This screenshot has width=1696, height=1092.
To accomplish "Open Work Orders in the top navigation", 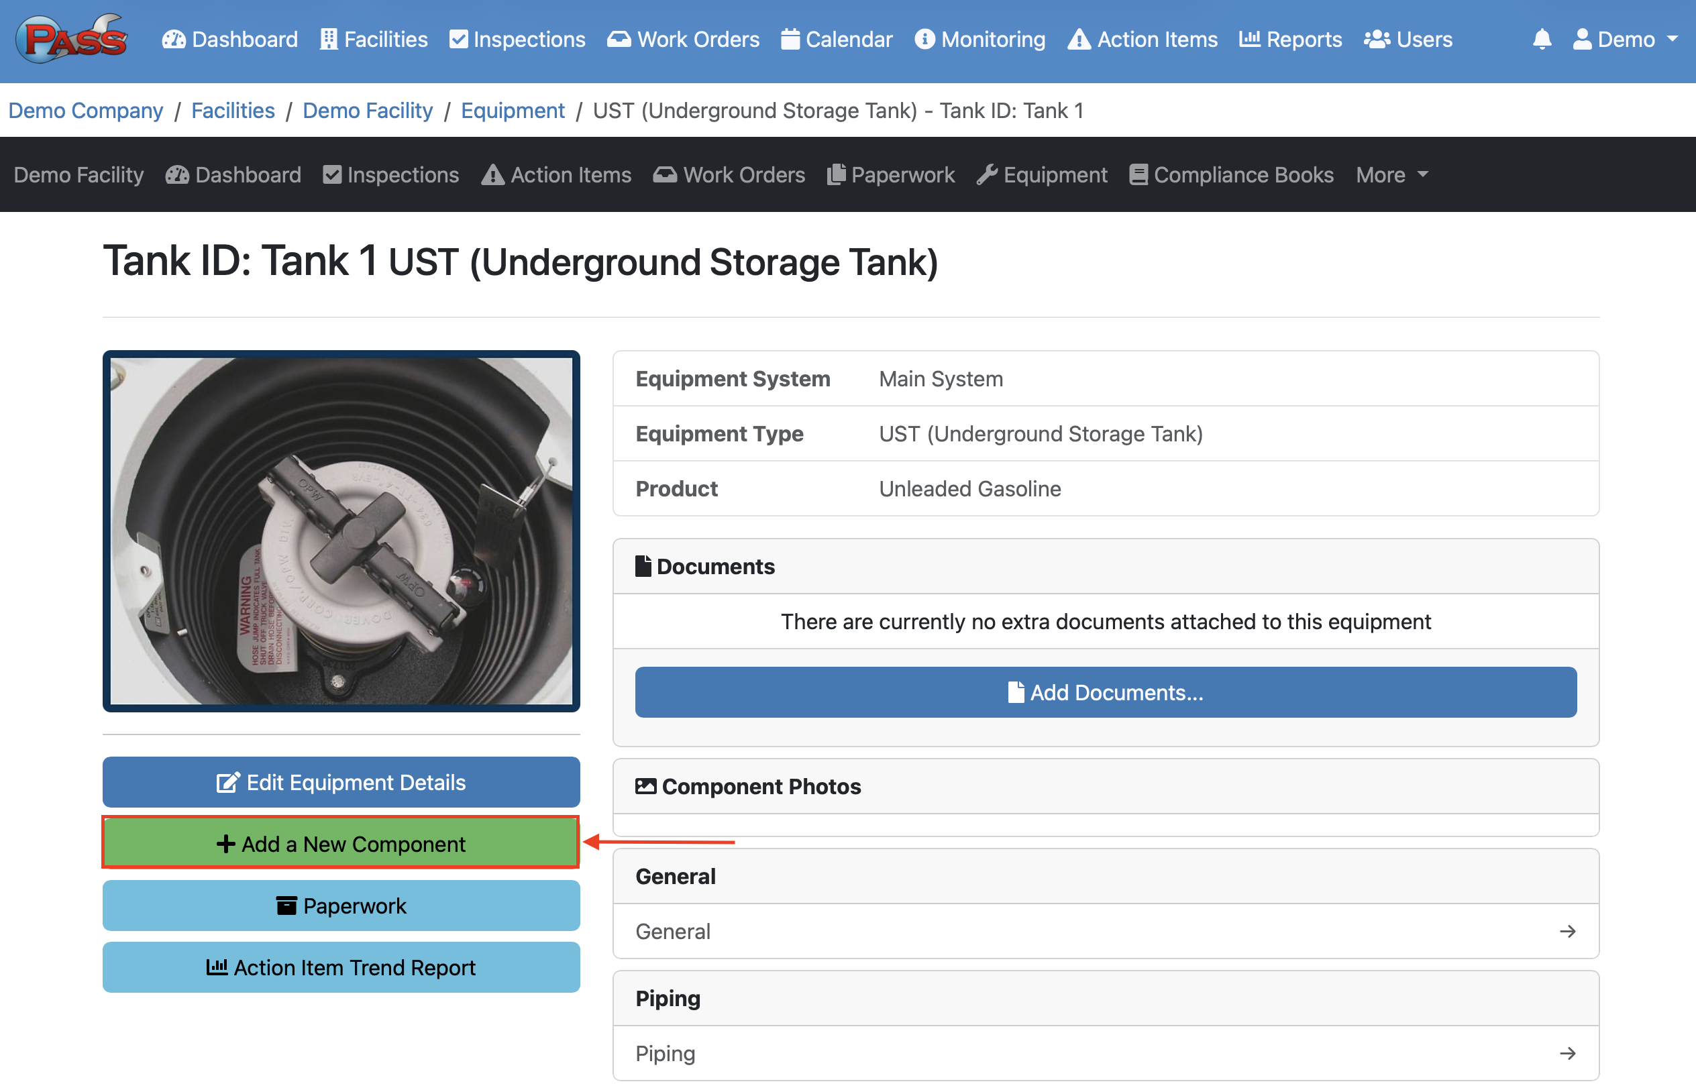I will tap(684, 39).
